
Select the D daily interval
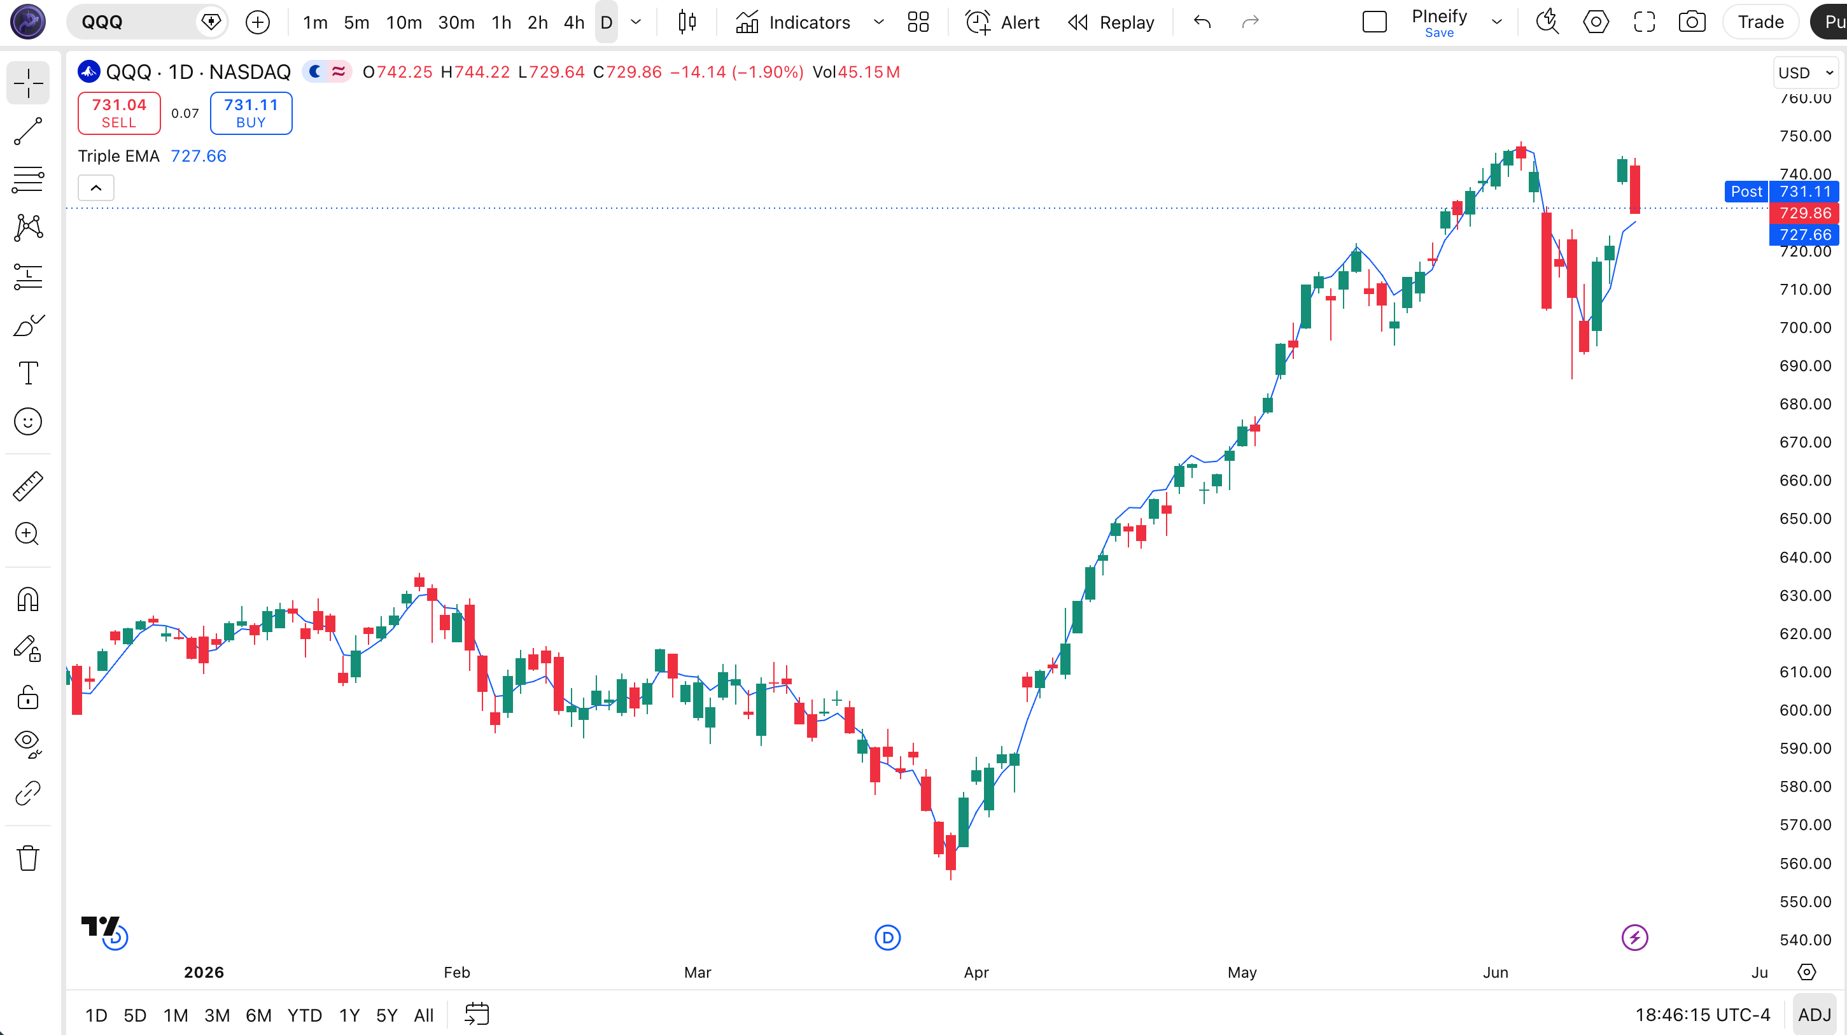(x=606, y=22)
